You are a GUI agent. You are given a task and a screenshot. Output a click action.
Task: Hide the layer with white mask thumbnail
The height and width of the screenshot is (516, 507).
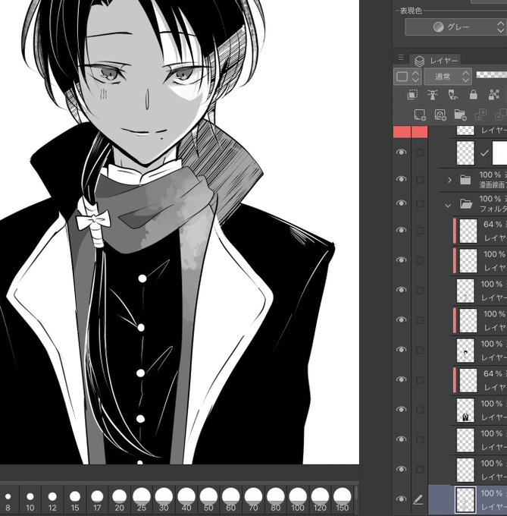pos(401,153)
